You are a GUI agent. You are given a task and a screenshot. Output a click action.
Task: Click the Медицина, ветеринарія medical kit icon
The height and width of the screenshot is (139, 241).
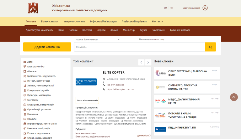pyautogui.click(x=25, y=105)
